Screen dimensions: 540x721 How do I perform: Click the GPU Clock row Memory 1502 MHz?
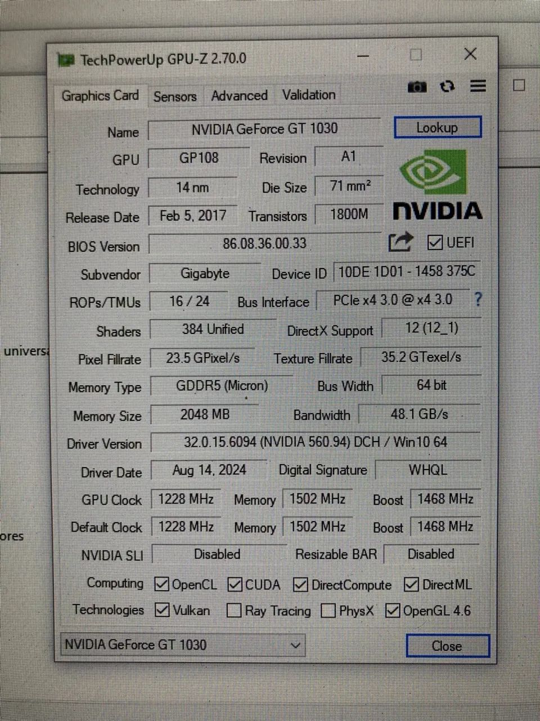(317, 499)
